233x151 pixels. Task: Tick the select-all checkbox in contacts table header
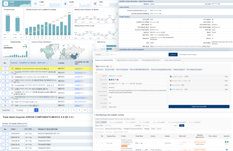[97, 136]
